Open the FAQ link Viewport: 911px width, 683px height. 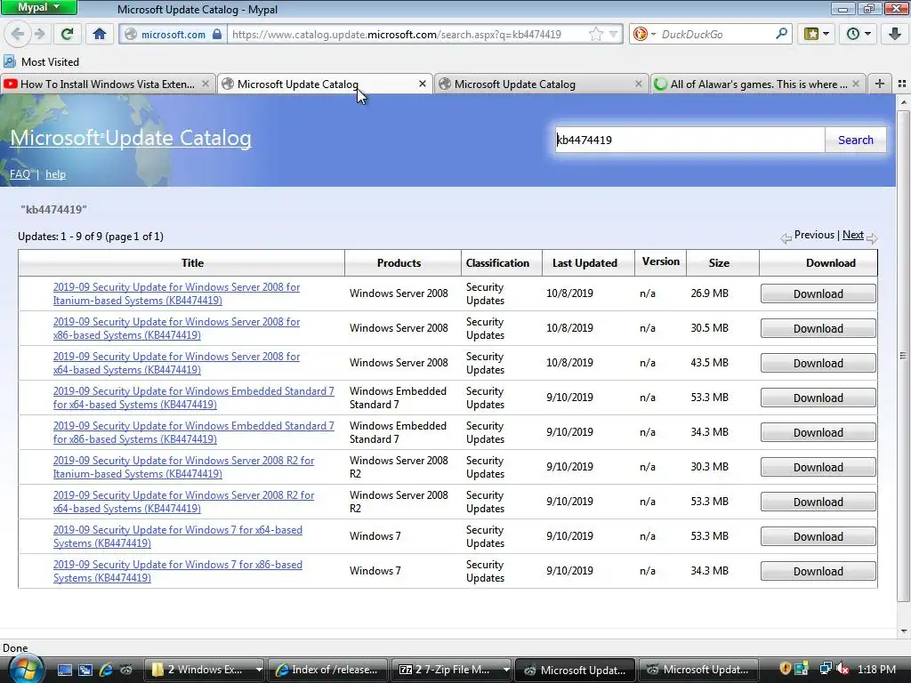pyautogui.click(x=20, y=174)
